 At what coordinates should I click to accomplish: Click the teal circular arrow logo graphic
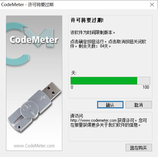(18, 44)
